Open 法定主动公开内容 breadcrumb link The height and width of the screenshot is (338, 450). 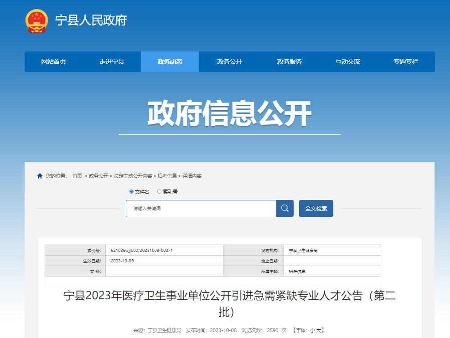tap(133, 176)
